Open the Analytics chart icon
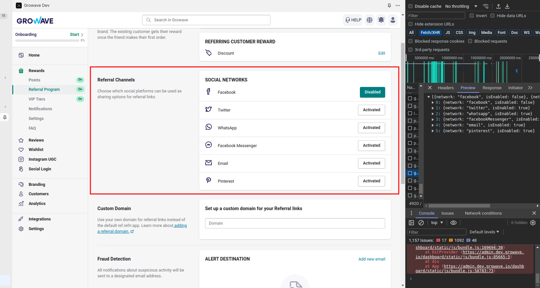 (21, 204)
